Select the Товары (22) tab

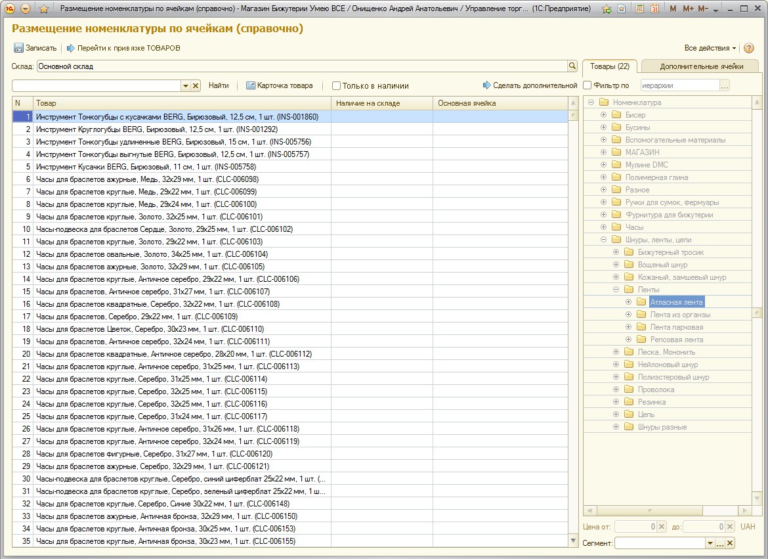point(609,66)
